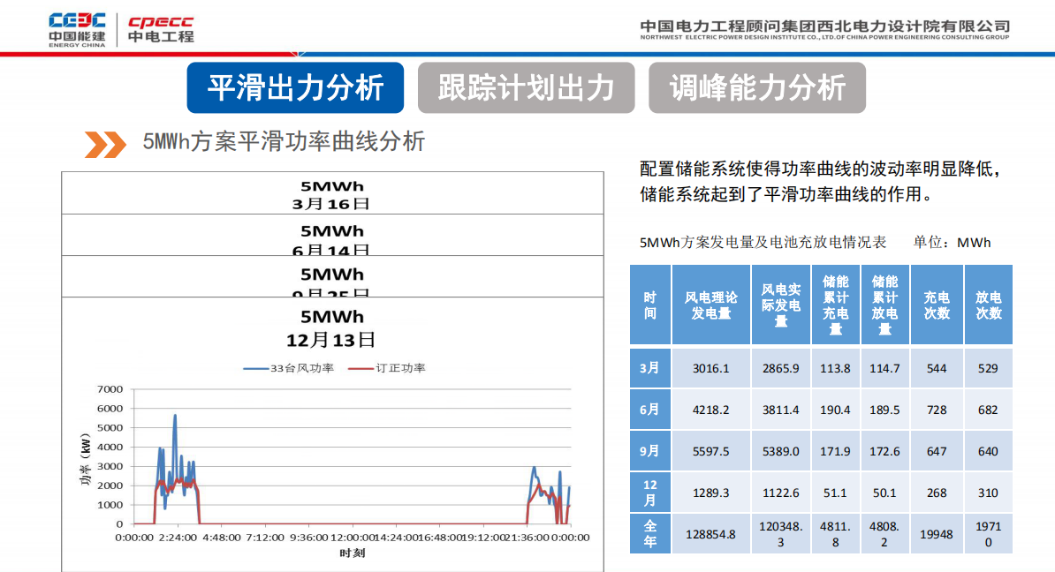Select the 平滑出力分析 tab
Viewport: 1055px width, 572px height.
[x=295, y=88]
